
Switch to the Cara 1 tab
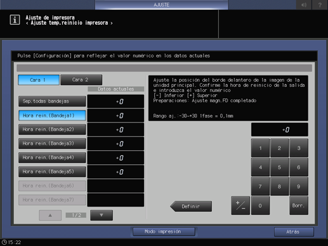click(x=39, y=80)
